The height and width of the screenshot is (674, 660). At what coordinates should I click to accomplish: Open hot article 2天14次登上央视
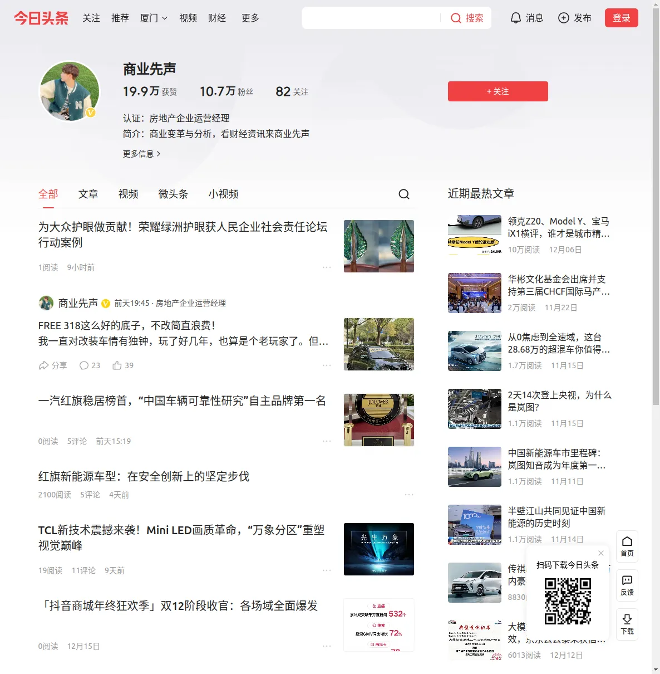(560, 401)
